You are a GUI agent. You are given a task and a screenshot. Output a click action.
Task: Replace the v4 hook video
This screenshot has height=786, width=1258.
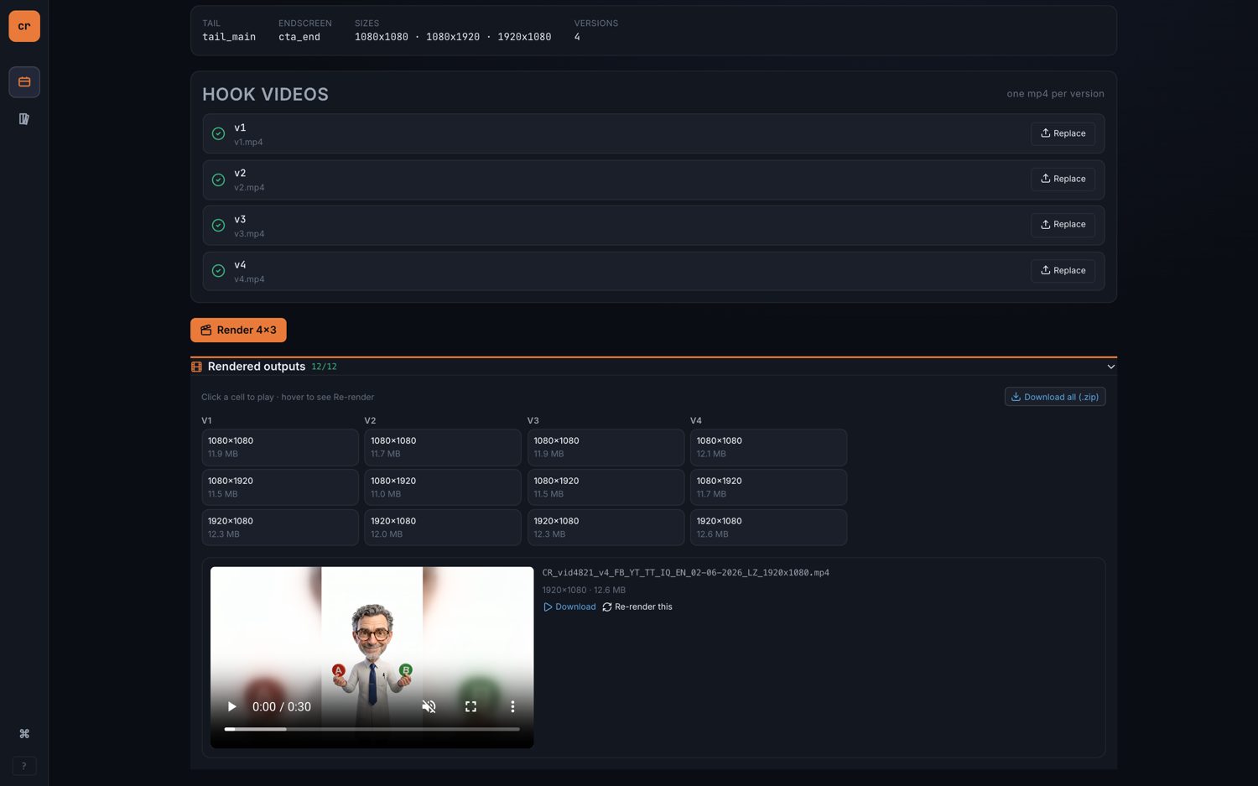point(1063,270)
